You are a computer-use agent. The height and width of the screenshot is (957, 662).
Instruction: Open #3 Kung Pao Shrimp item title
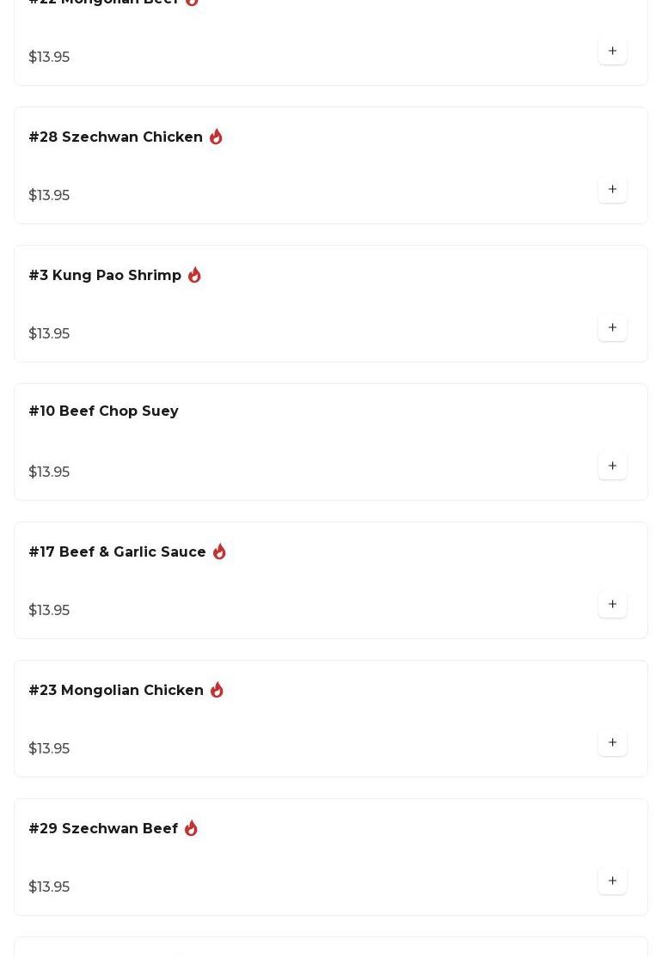click(x=105, y=276)
